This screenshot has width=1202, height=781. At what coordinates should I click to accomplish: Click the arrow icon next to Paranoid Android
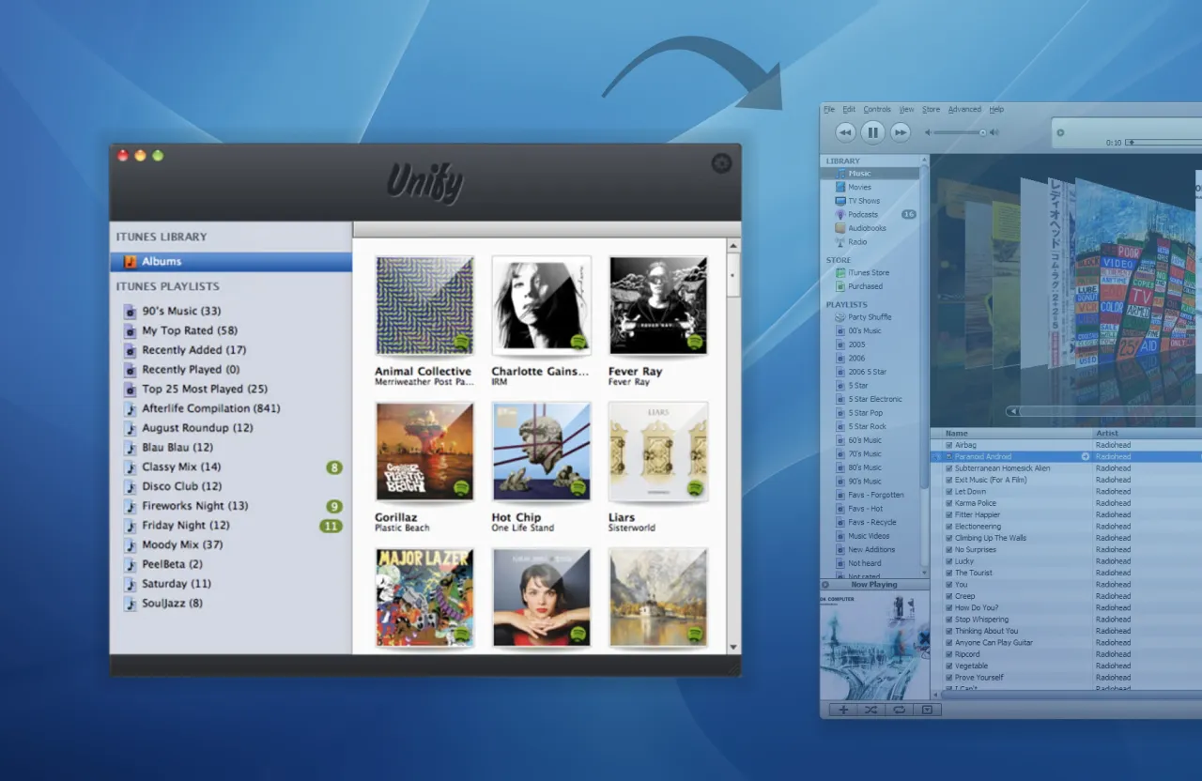[x=1086, y=456]
